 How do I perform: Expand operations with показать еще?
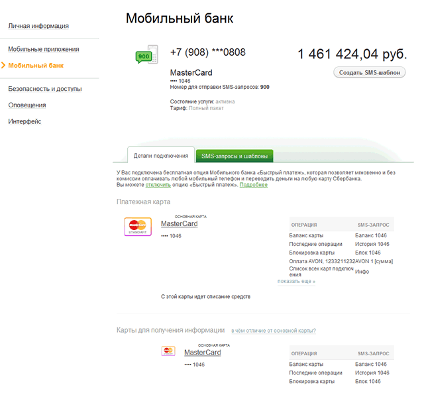[x=296, y=282]
